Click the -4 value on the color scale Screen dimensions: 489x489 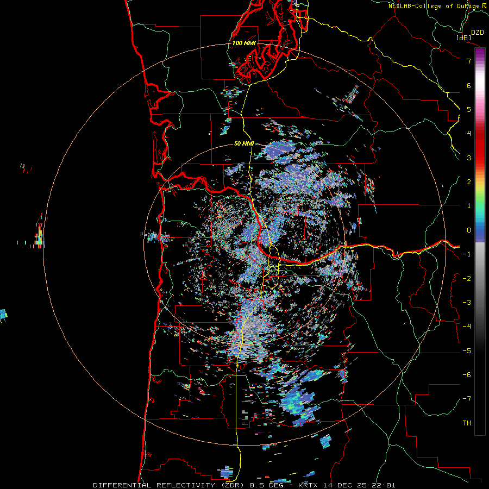(x=467, y=326)
